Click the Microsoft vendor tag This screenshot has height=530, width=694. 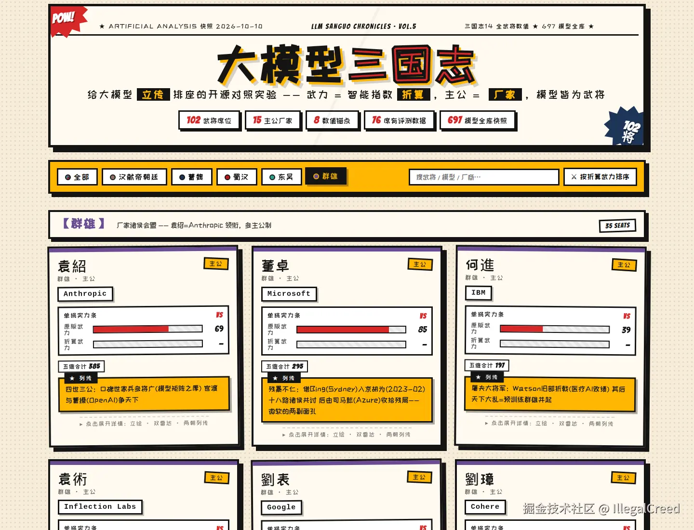289,294
